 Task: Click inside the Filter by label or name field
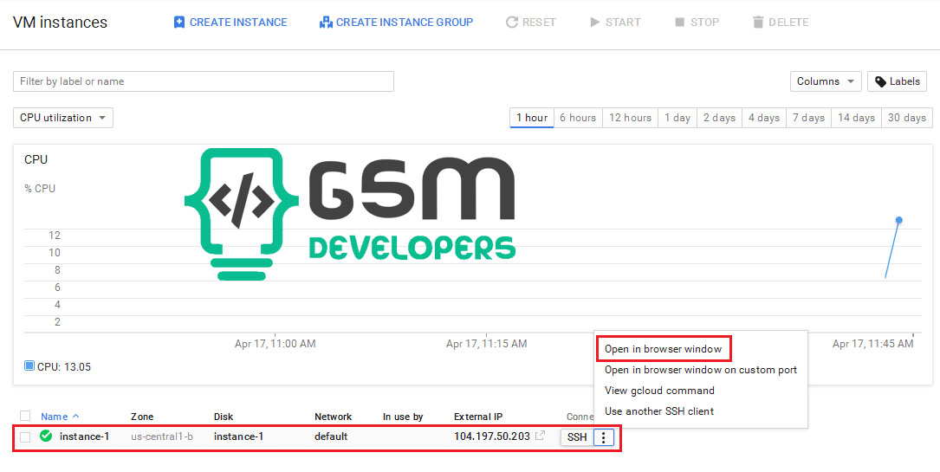[x=204, y=81]
